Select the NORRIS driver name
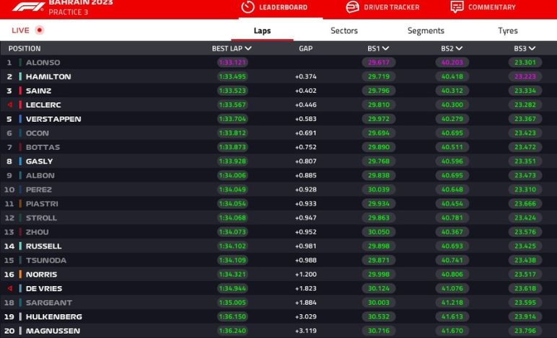This screenshot has width=557, height=338. (x=41, y=275)
